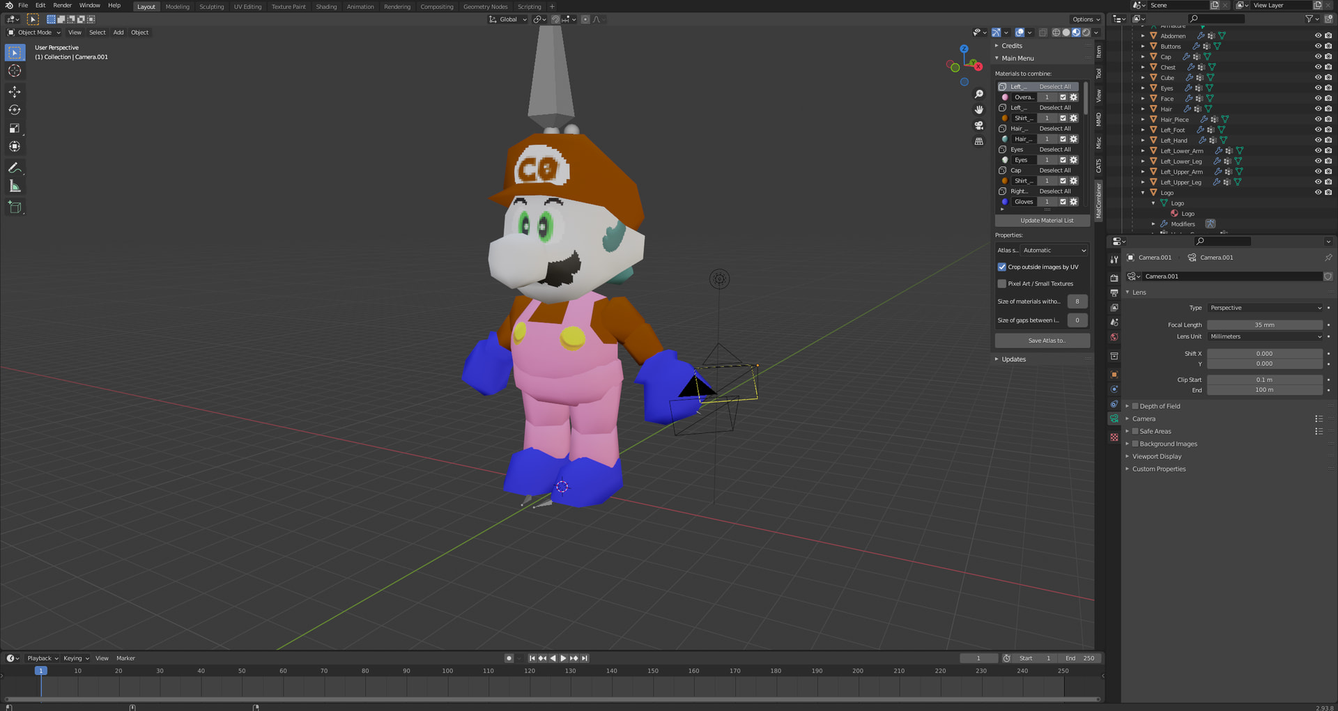1338x711 pixels.
Task: Enable Pixel Art / Small Textures checkbox
Action: [x=1002, y=284]
